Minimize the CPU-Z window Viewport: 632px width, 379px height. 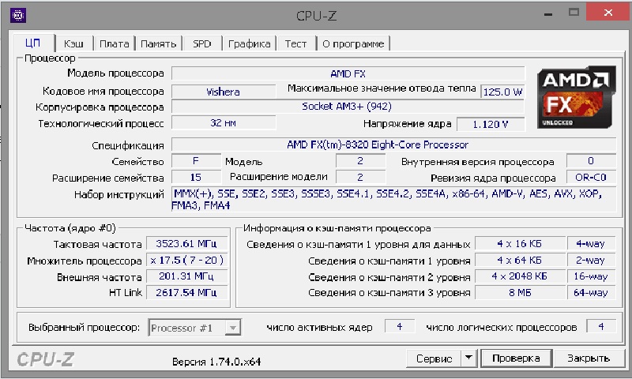548,14
